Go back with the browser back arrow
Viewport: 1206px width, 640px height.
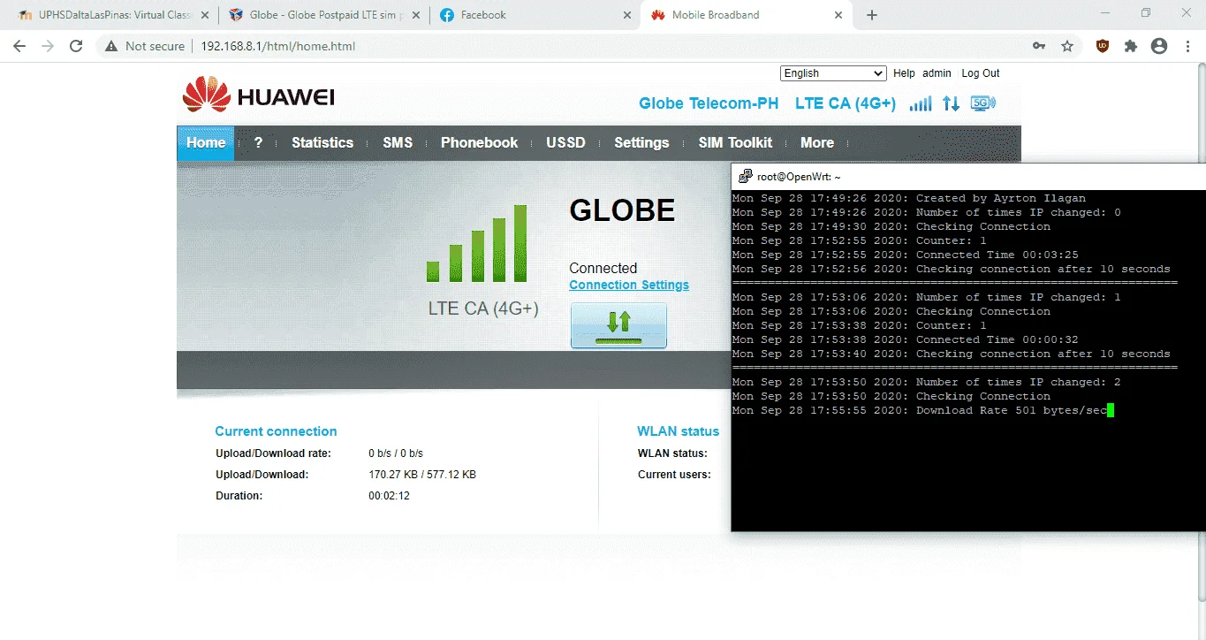click(x=19, y=46)
